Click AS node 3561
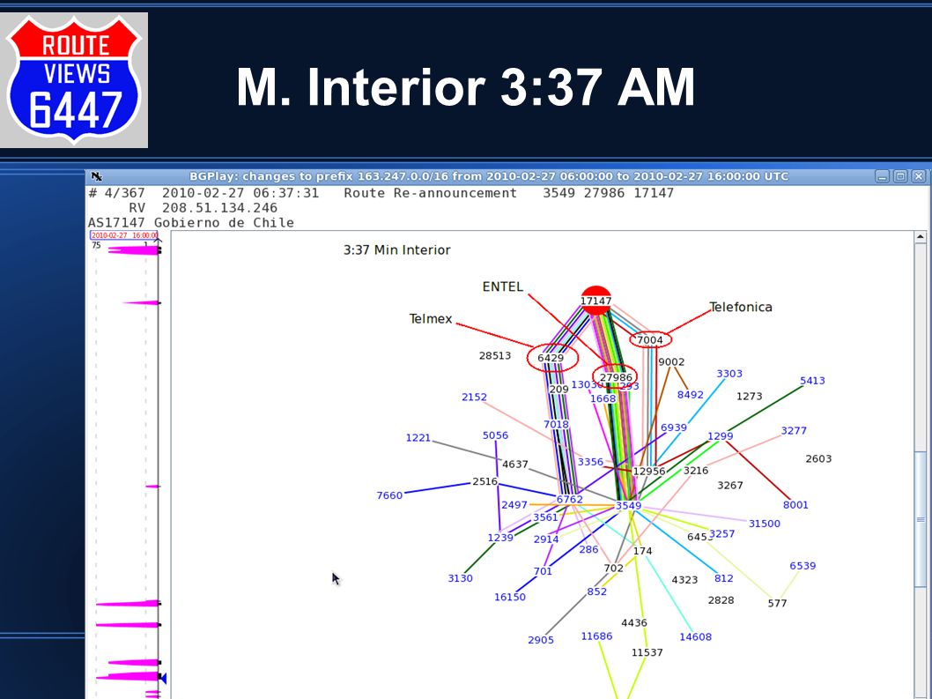The height and width of the screenshot is (699, 932). click(545, 517)
